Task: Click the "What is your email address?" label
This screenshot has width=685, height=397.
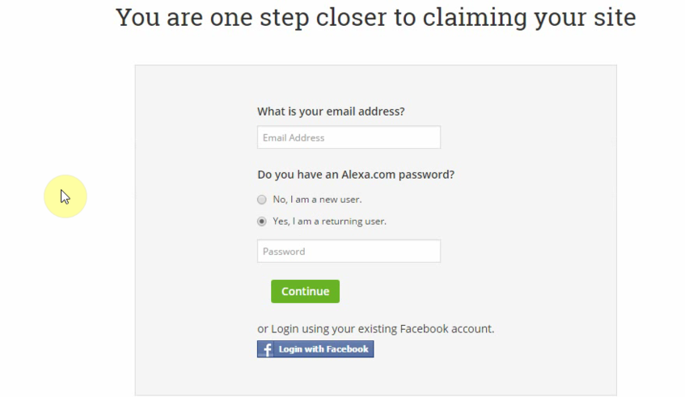Action: (331, 112)
